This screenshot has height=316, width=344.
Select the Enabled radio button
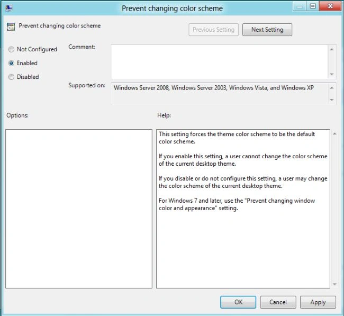pyautogui.click(x=11, y=63)
